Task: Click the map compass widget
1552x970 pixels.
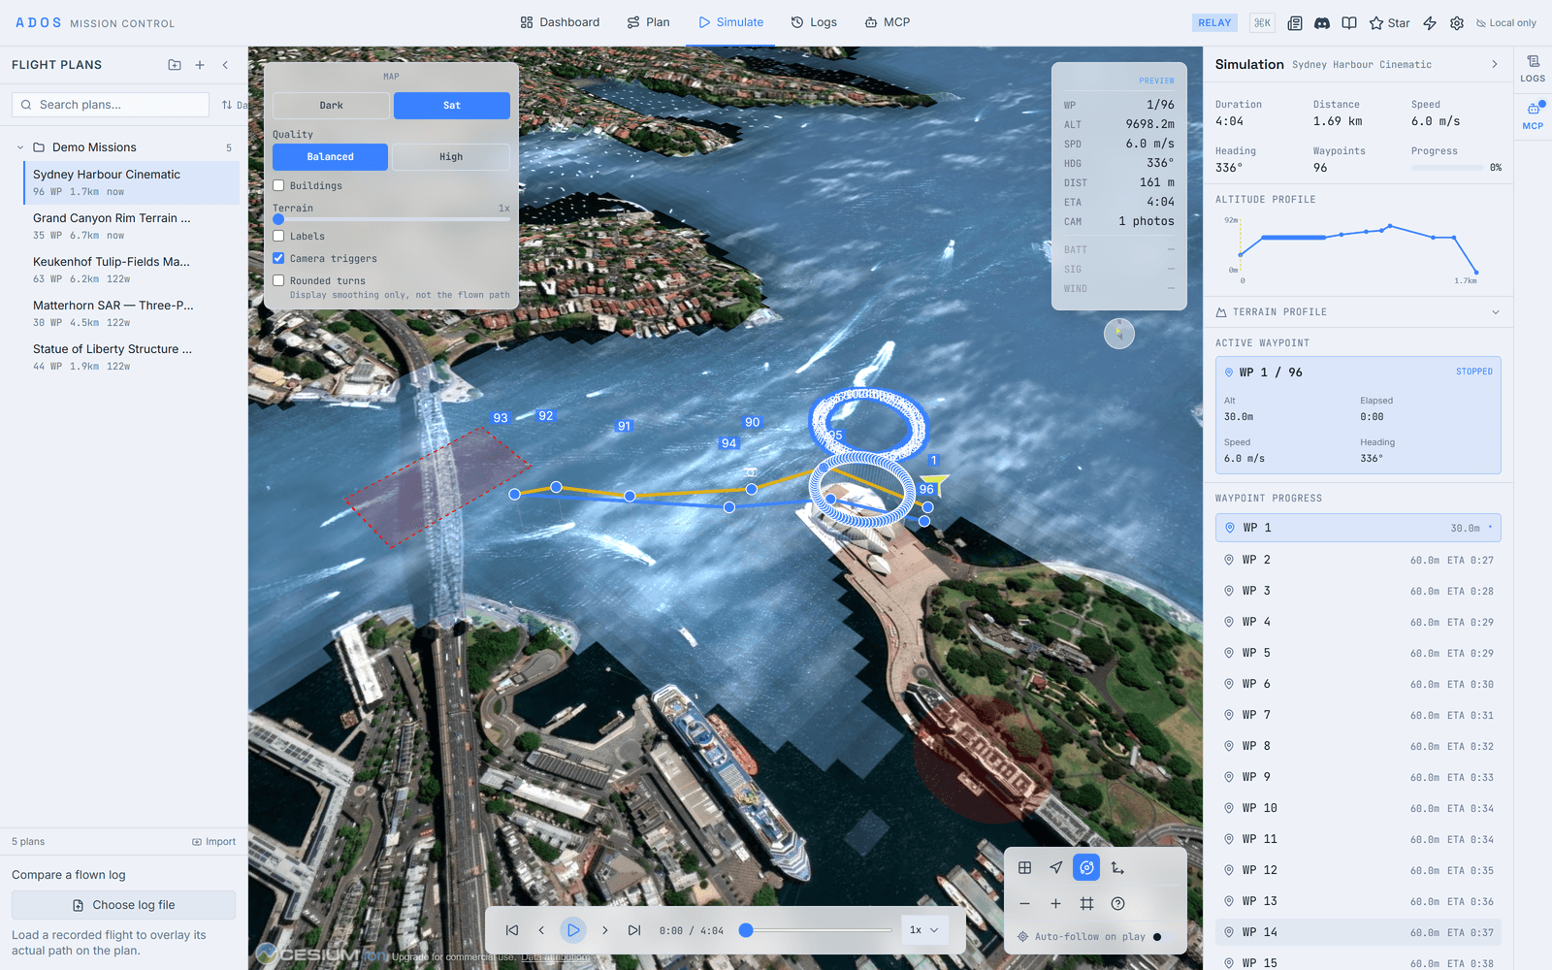Action: click(1119, 334)
